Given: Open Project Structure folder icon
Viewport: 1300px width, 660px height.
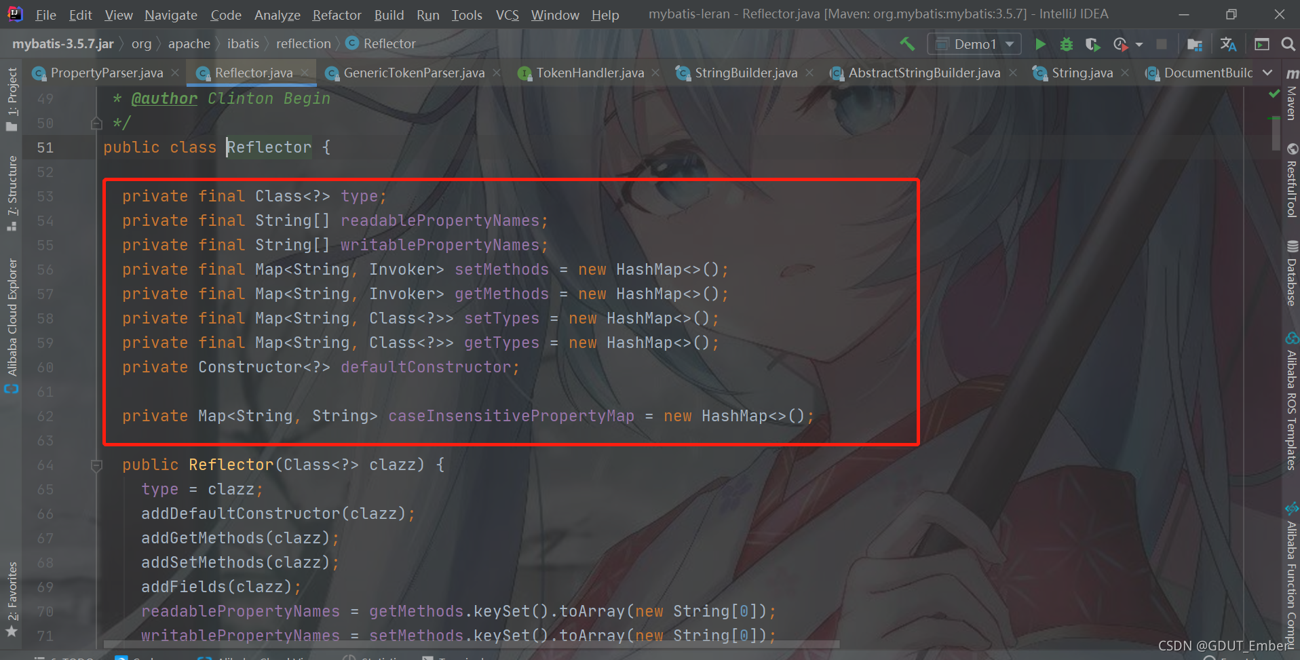Looking at the screenshot, I should [1195, 44].
